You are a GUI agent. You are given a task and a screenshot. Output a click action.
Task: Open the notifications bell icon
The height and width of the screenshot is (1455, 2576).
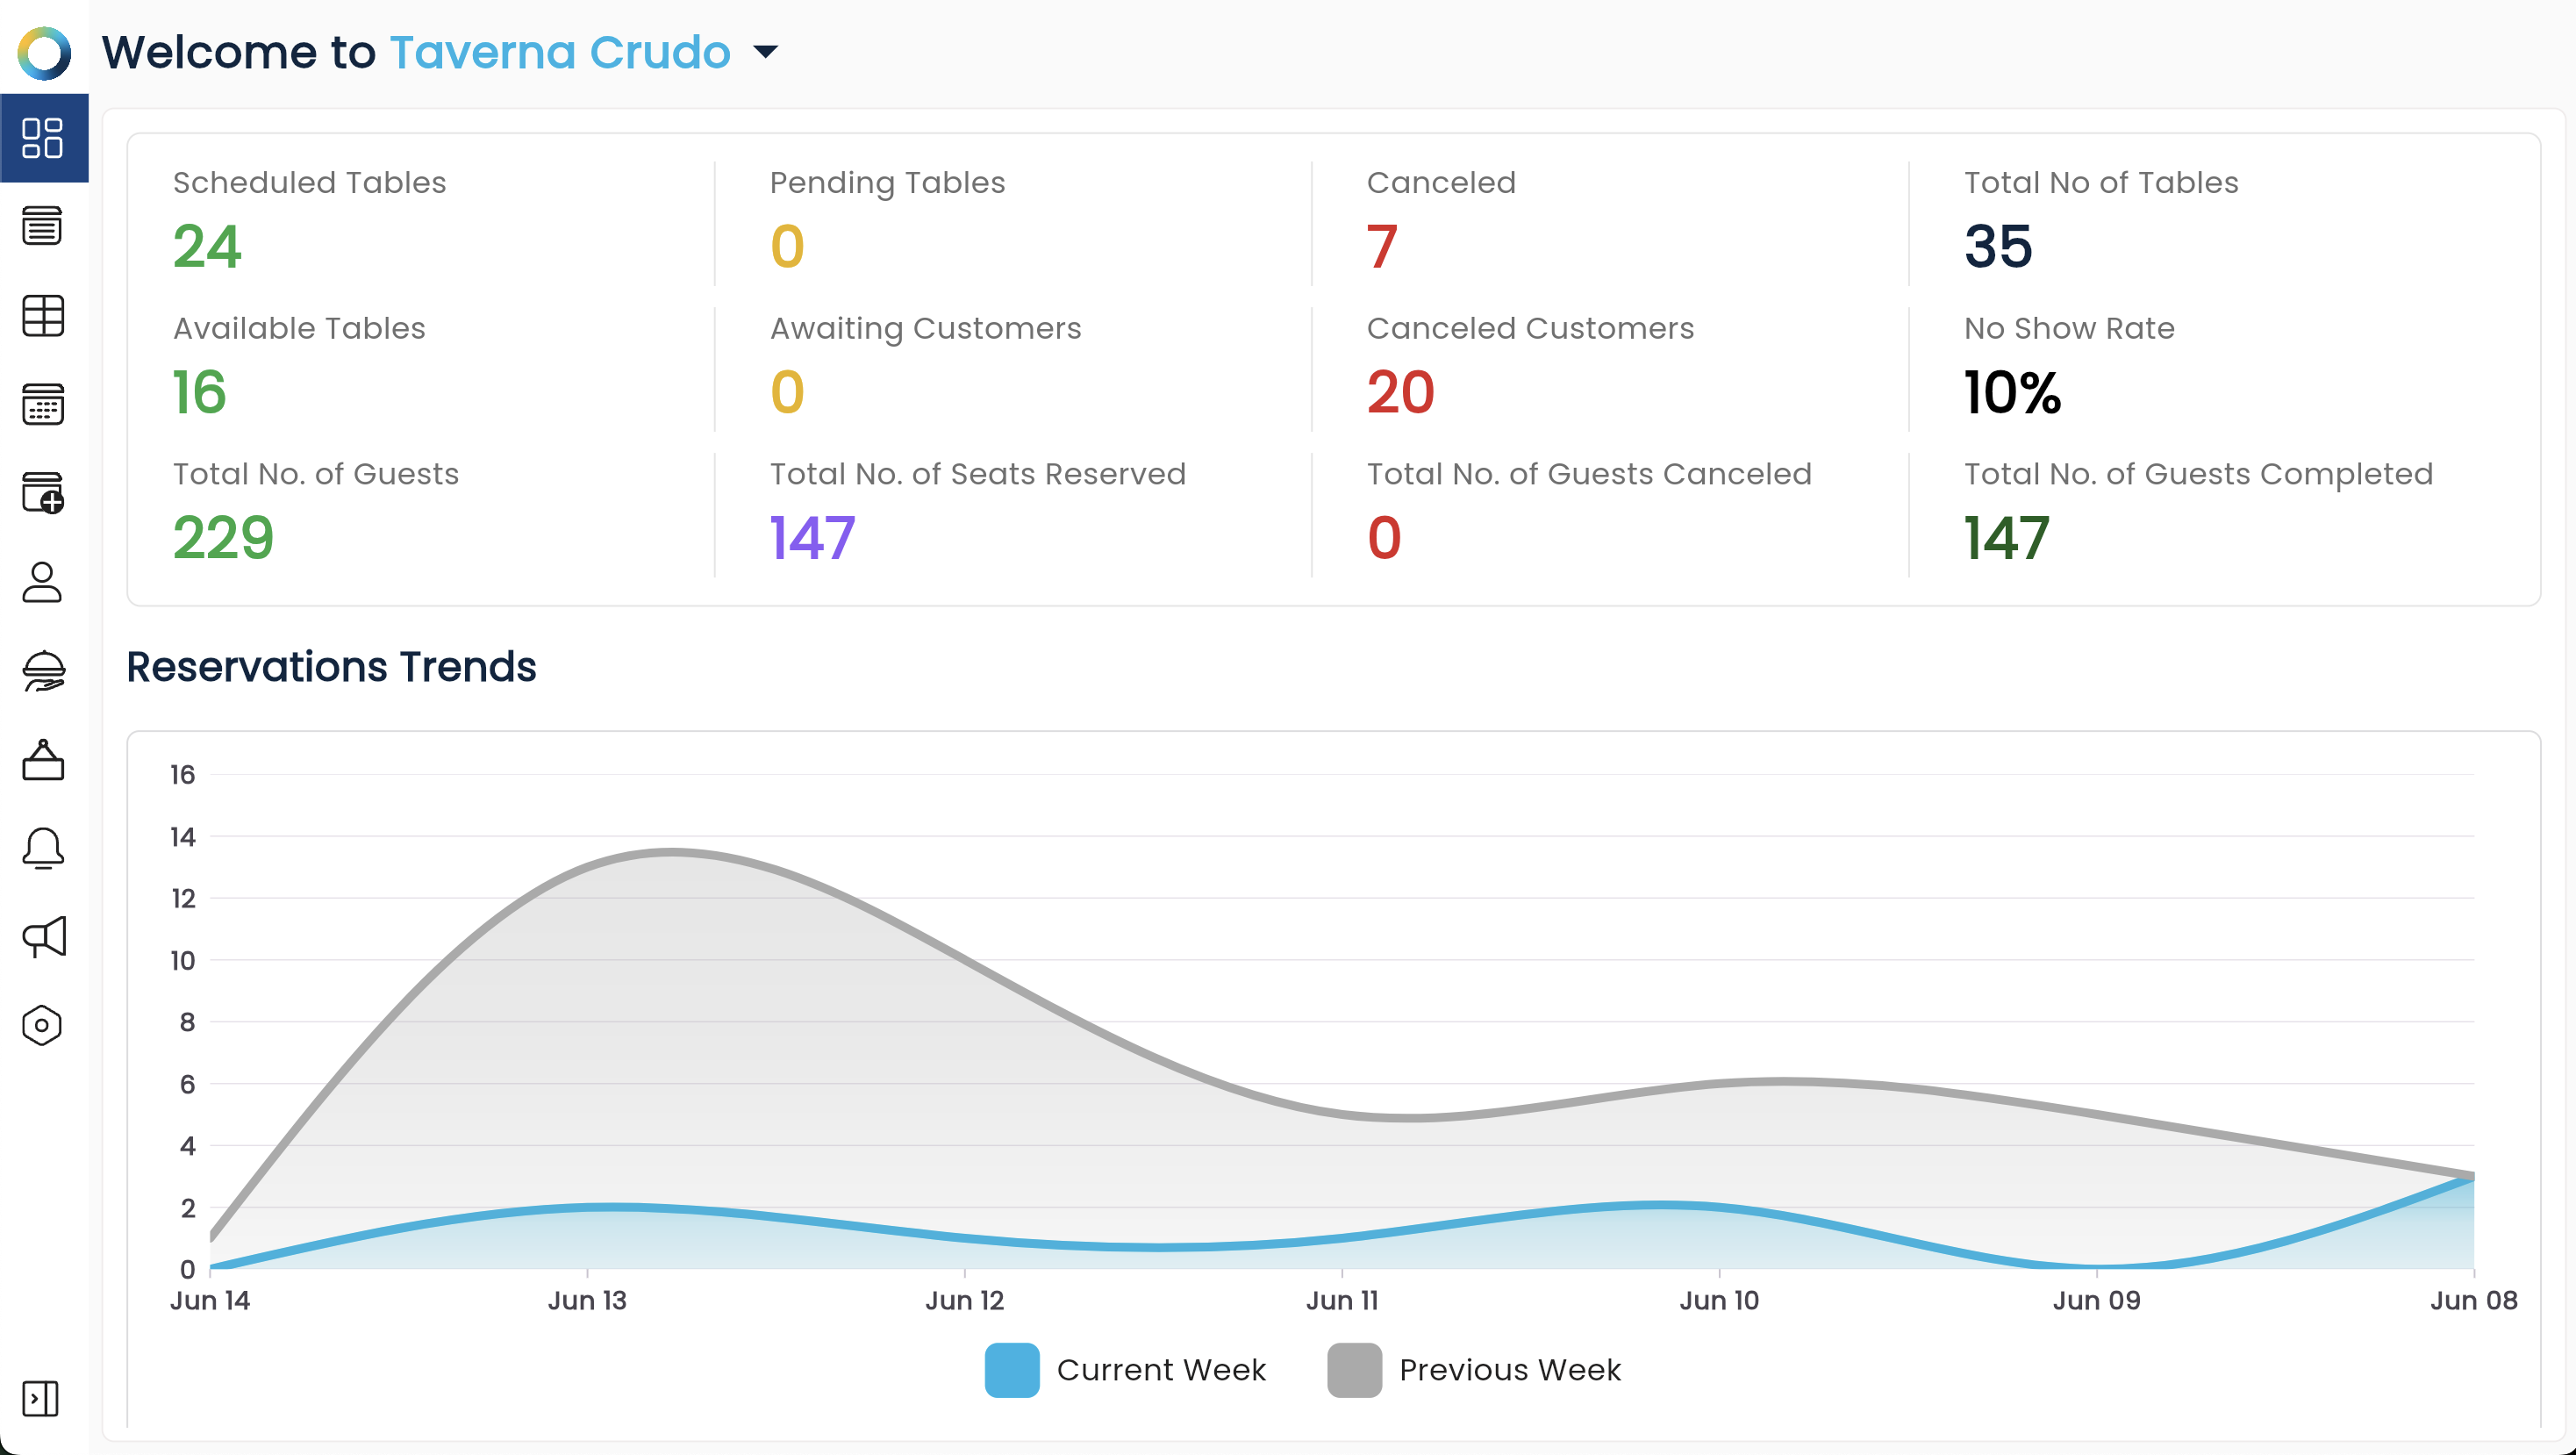point(43,848)
